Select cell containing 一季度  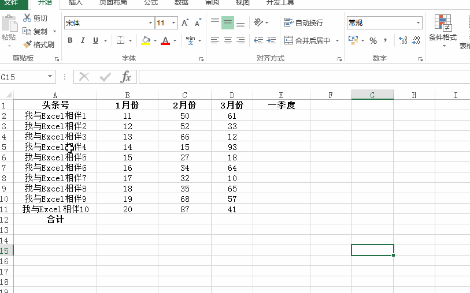pyautogui.click(x=281, y=105)
